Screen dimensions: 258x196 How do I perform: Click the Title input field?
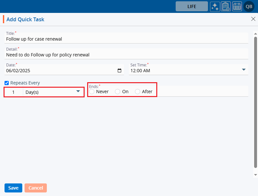coord(126,39)
